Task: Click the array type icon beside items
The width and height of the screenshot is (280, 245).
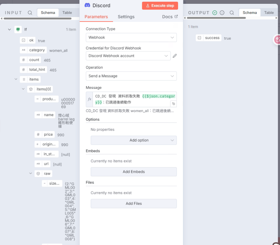Action: (24, 79)
